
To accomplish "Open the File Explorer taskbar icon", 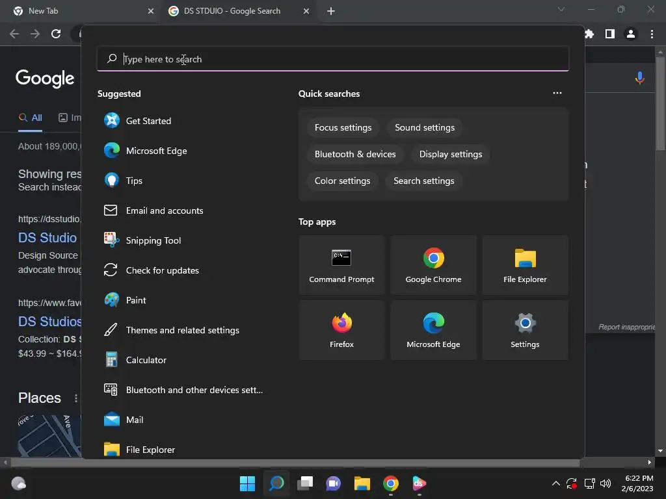I will [x=362, y=483].
